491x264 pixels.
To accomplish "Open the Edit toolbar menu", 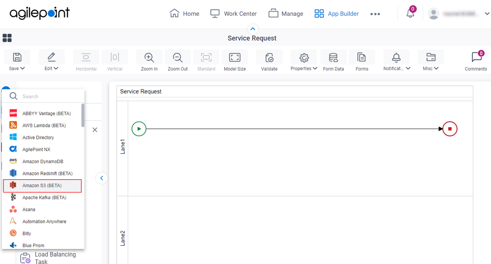I will [x=51, y=62].
